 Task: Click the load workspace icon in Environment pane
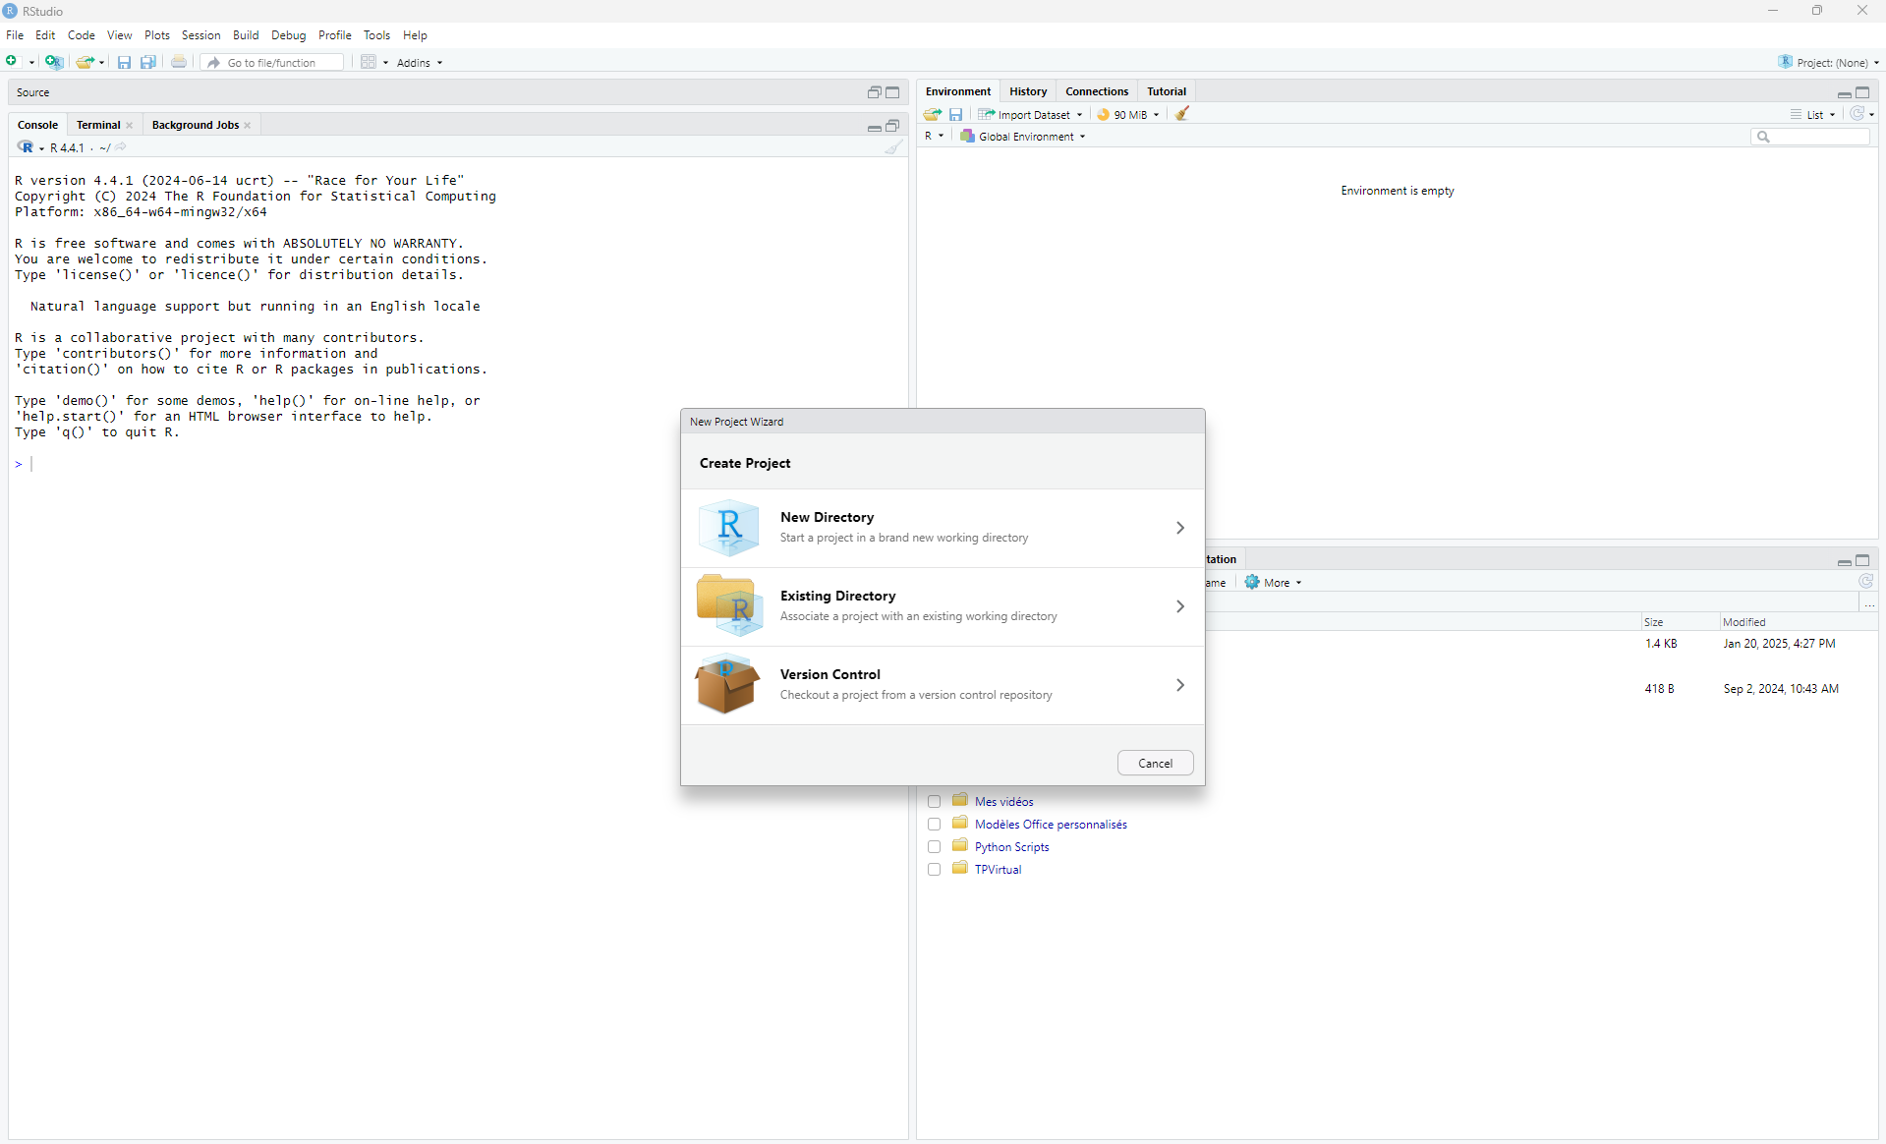pyautogui.click(x=932, y=114)
